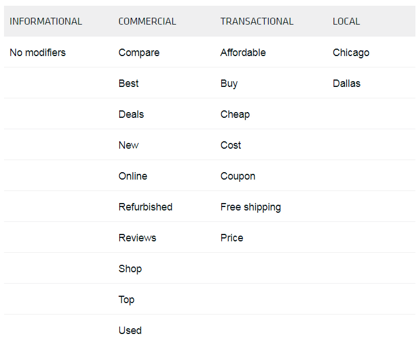Click the TRANSACTIONAL column header
This screenshot has height=354, width=420.
click(x=257, y=22)
